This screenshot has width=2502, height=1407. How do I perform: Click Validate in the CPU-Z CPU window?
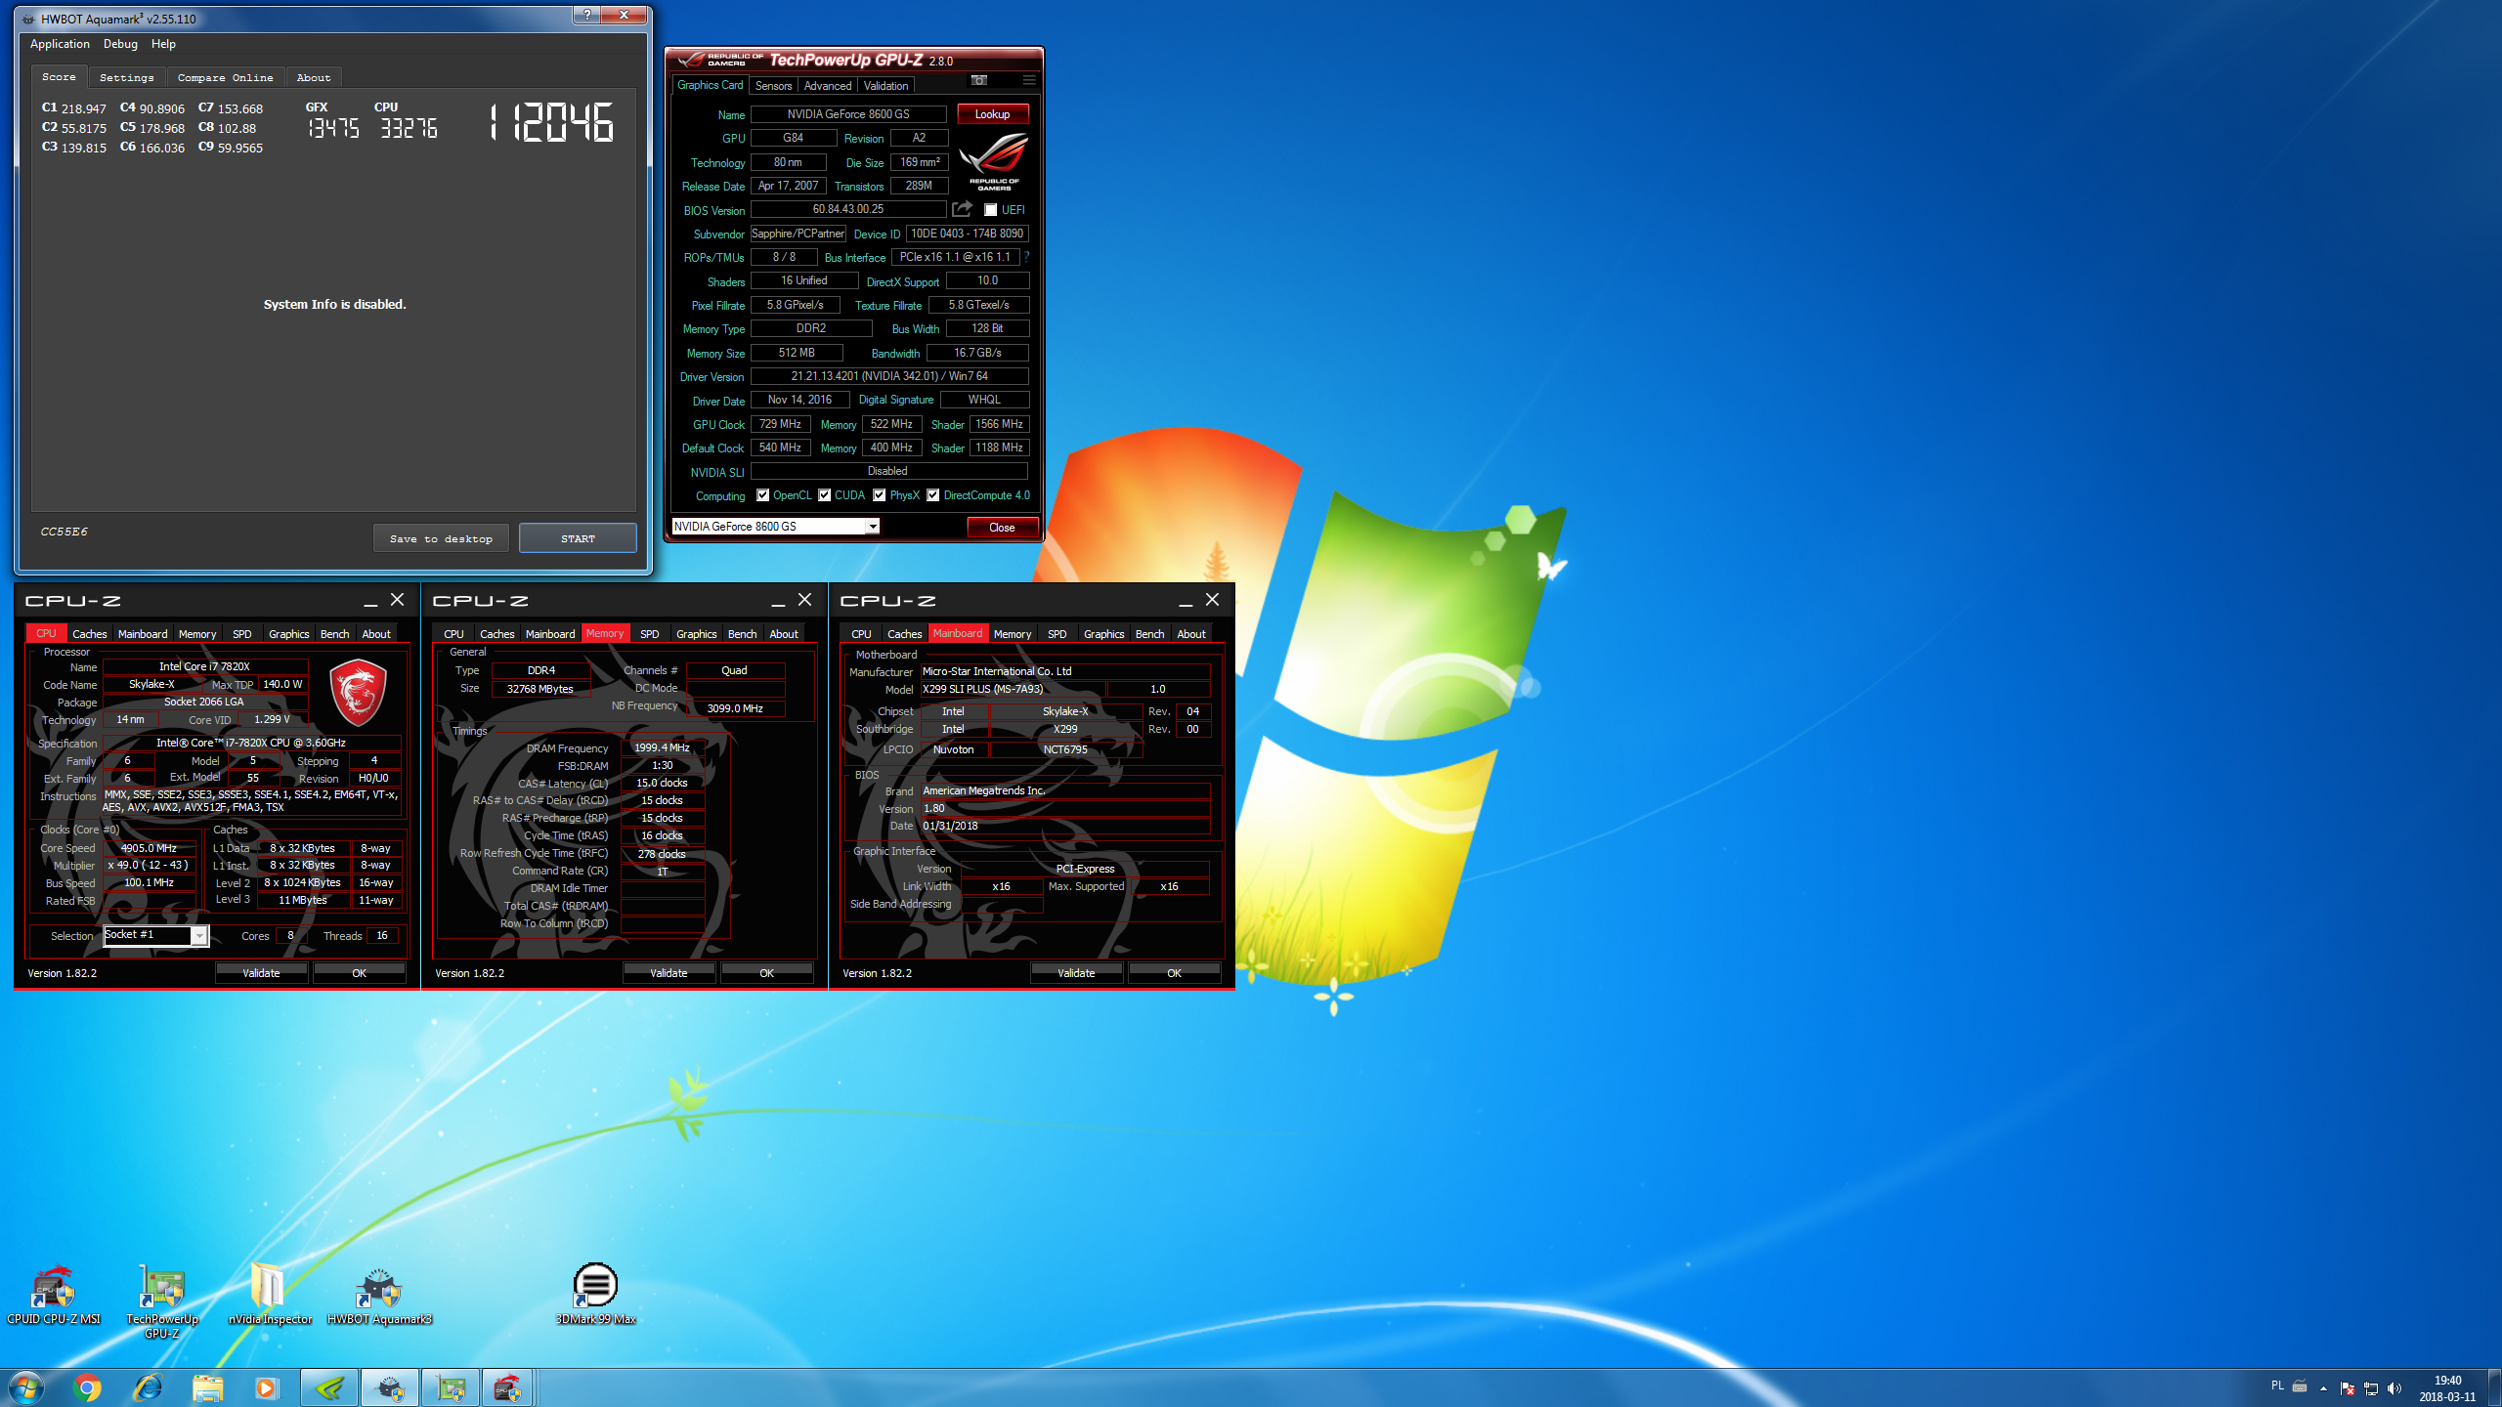[x=261, y=973]
